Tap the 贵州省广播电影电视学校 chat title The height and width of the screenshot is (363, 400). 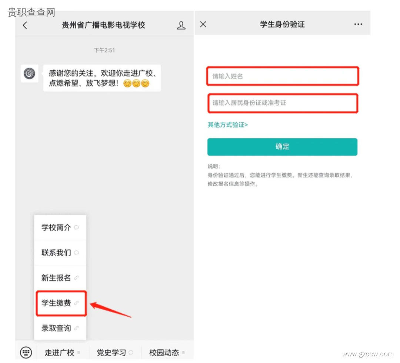(x=103, y=25)
